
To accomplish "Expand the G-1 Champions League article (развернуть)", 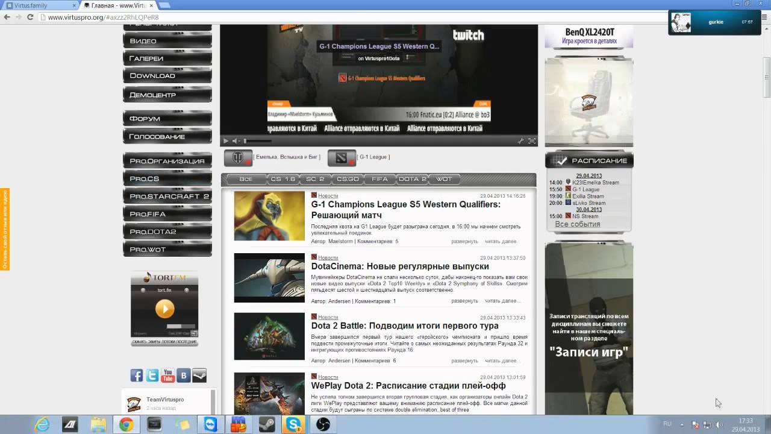I will point(464,241).
